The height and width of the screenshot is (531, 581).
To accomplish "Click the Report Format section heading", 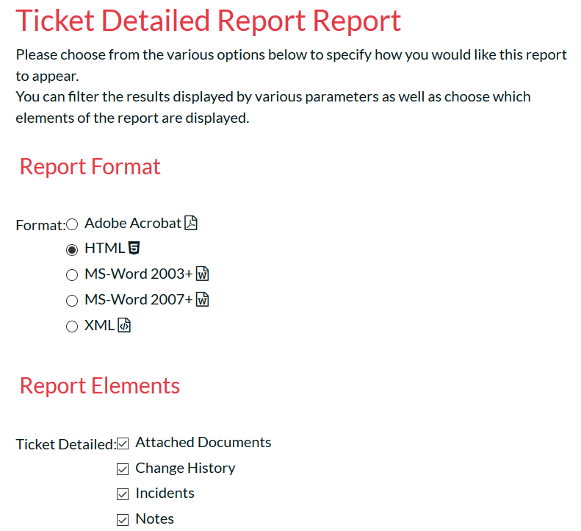I will (90, 166).
